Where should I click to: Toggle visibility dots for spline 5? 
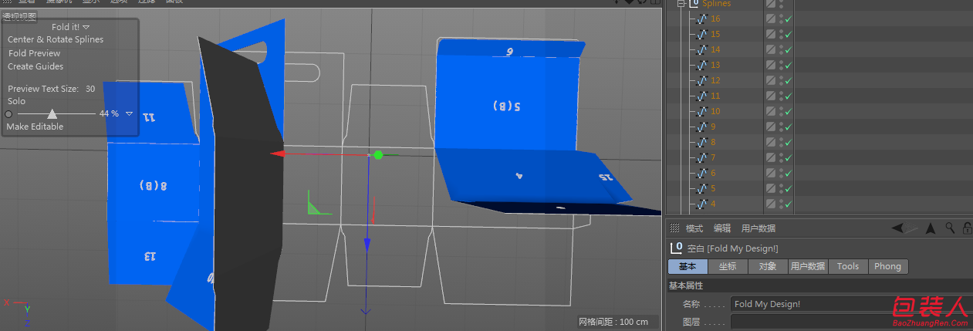(x=780, y=189)
